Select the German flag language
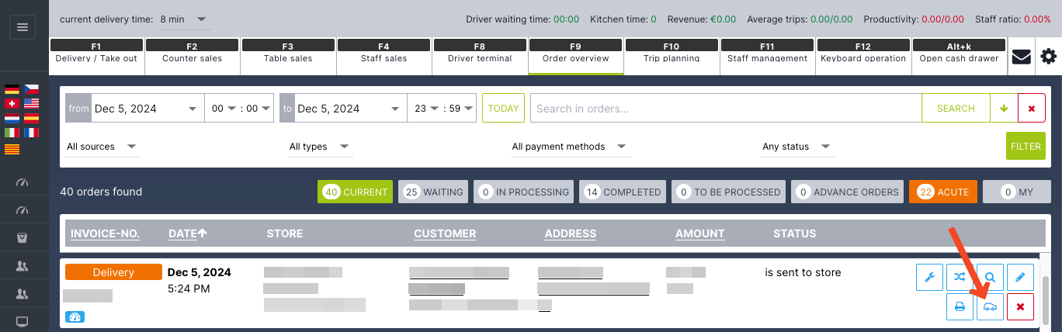The image size is (1062, 332). [12, 89]
